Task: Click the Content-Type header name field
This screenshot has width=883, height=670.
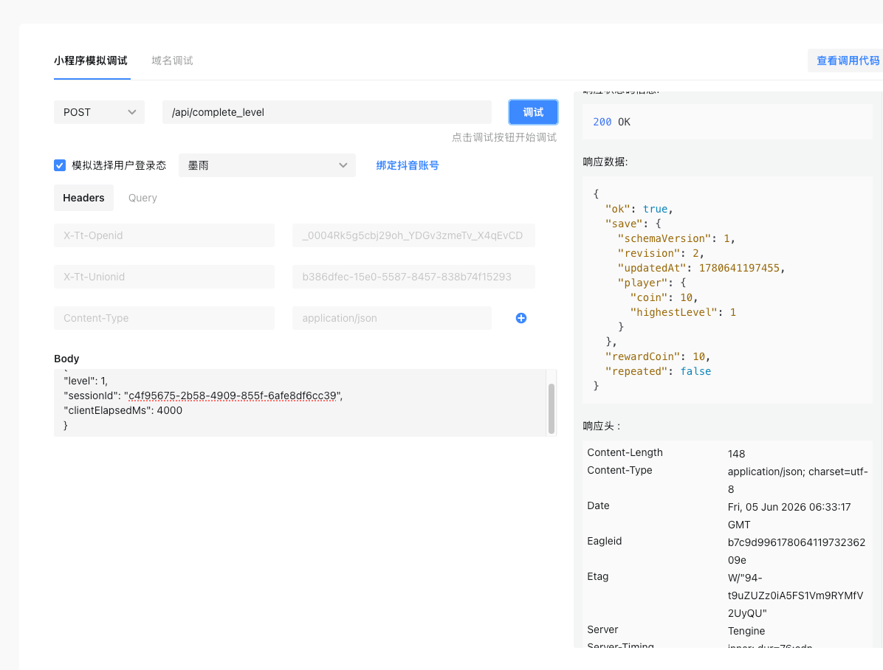Action: [x=165, y=318]
